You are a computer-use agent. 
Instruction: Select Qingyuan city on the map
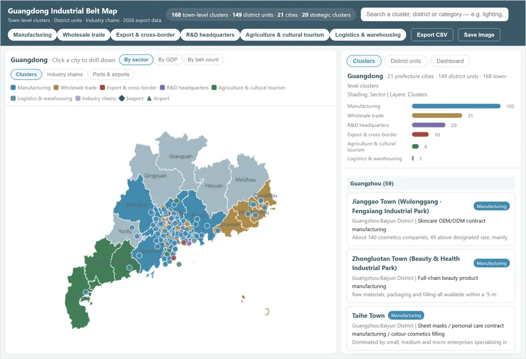pos(155,176)
